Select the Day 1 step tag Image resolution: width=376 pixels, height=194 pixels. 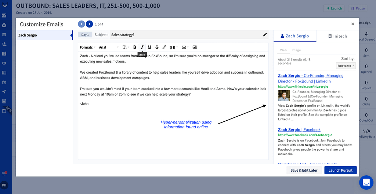pyautogui.click(x=85, y=35)
